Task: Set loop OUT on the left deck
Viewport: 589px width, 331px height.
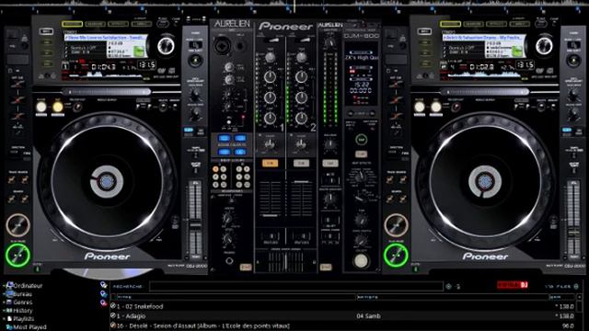Action: point(57,107)
